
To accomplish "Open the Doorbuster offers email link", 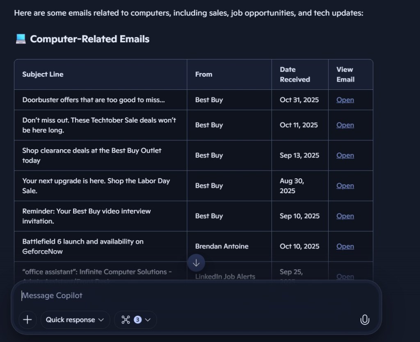I will pos(345,100).
